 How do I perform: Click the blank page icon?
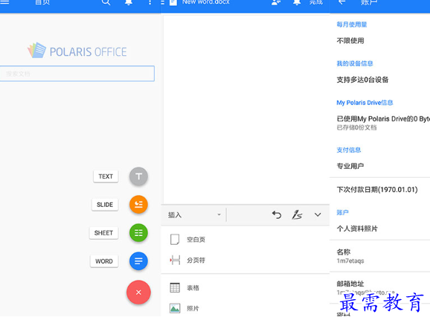[175, 239]
